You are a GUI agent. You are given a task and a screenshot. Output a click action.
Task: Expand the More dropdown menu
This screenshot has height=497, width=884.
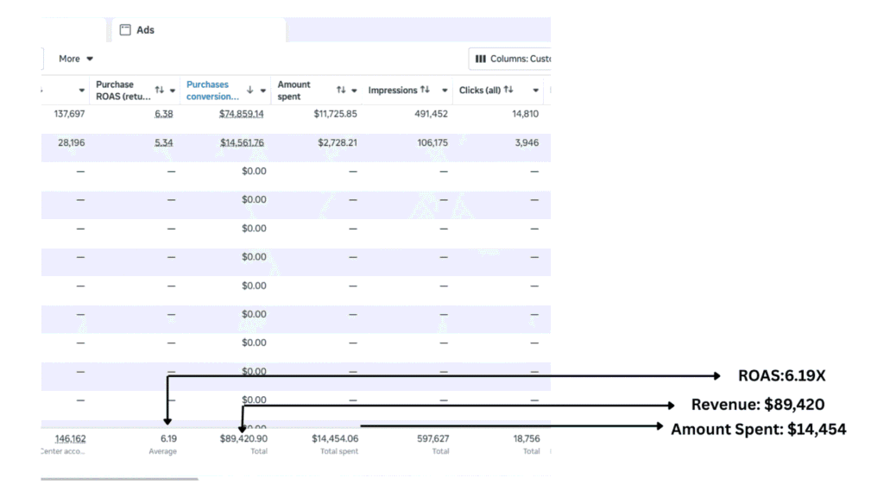pyautogui.click(x=76, y=59)
